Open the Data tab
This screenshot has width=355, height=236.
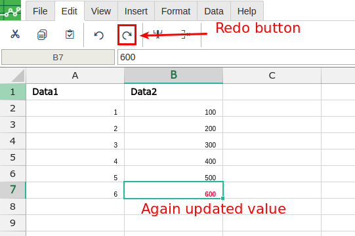tap(214, 11)
